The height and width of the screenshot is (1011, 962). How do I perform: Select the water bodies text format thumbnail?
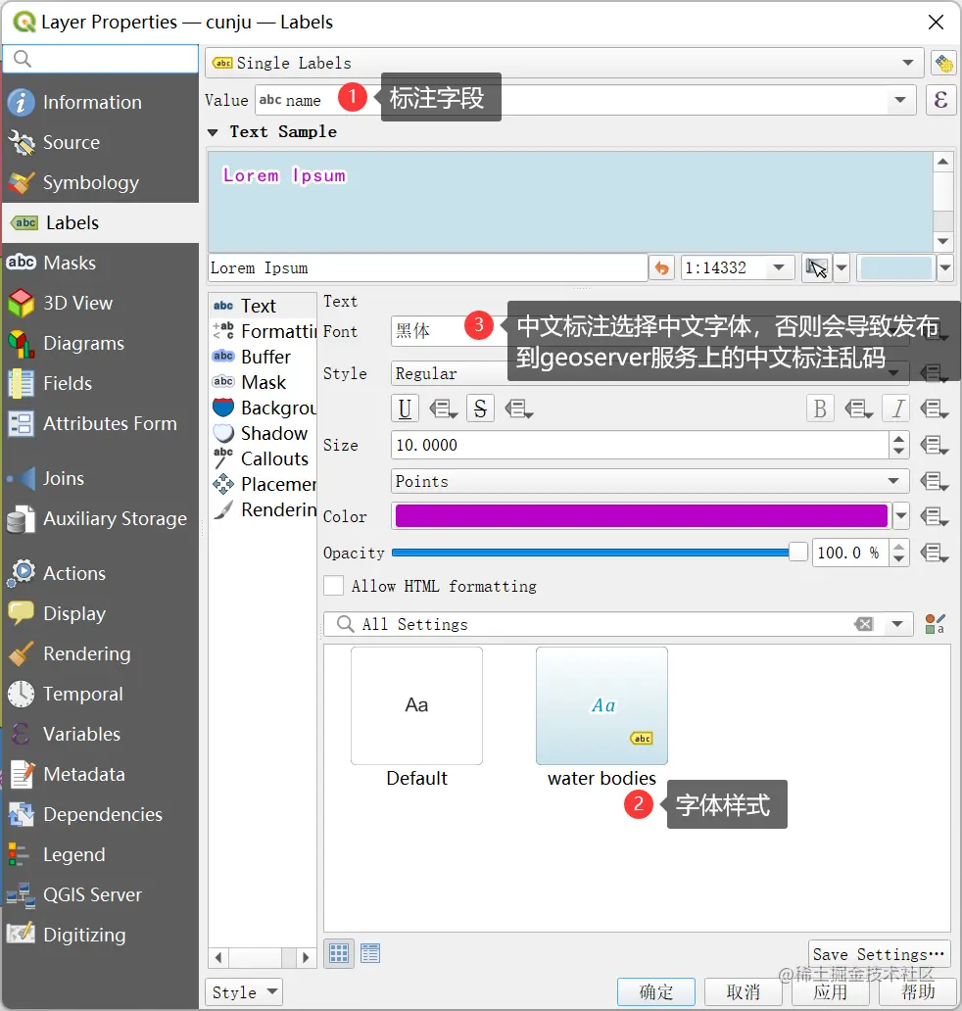click(601, 706)
